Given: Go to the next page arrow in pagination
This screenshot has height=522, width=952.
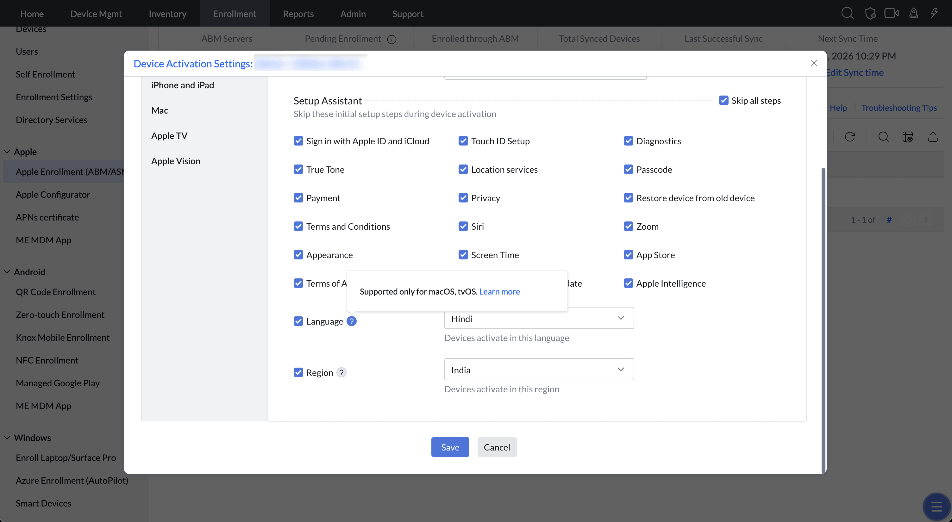Looking at the screenshot, I should click(x=926, y=220).
